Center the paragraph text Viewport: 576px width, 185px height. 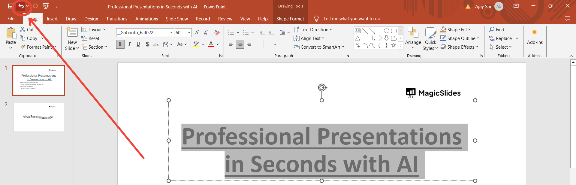[x=240, y=44]
